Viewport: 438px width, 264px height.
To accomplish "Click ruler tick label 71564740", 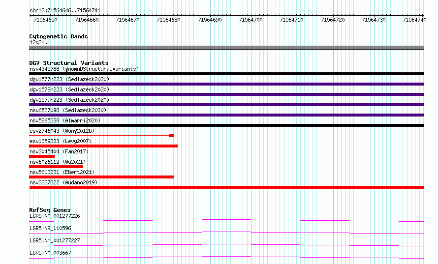I will tap(414, 20).
